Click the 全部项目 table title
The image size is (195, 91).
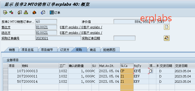coord(13,60)
